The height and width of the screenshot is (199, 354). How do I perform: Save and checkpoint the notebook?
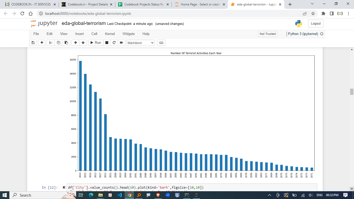click(x=33, y=43)
